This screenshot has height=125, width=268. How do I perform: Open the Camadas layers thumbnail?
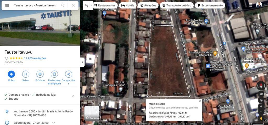[92, 113]
